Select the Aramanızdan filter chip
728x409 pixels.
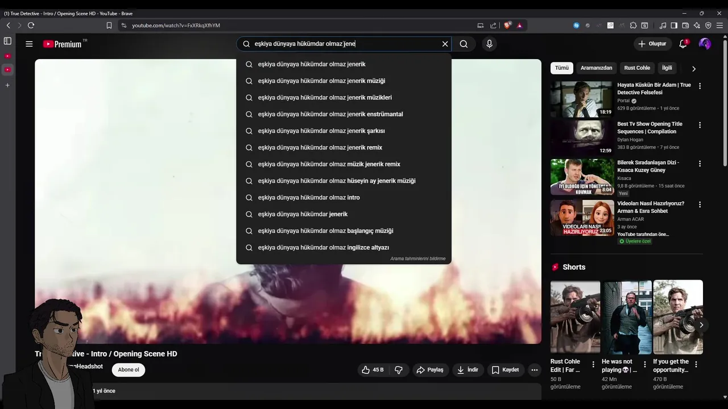pyautogui.click(x=596, y=68)
